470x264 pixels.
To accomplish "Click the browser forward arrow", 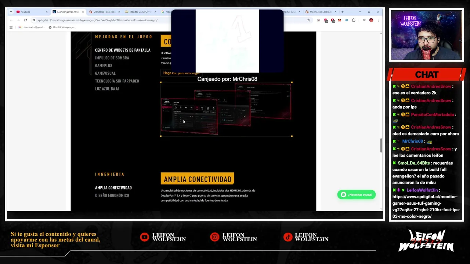I will (x=18, y=20).
